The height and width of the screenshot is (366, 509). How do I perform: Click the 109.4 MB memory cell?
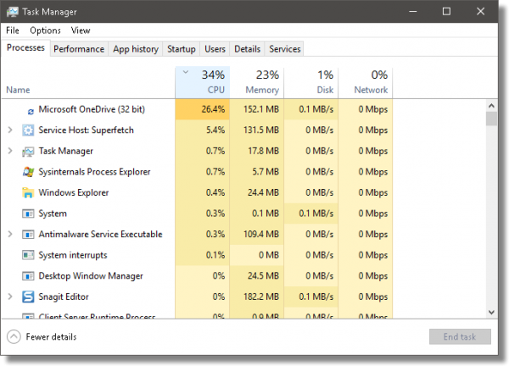(257, 234)
